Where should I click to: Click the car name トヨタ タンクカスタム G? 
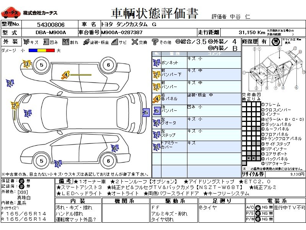point(129,25)
